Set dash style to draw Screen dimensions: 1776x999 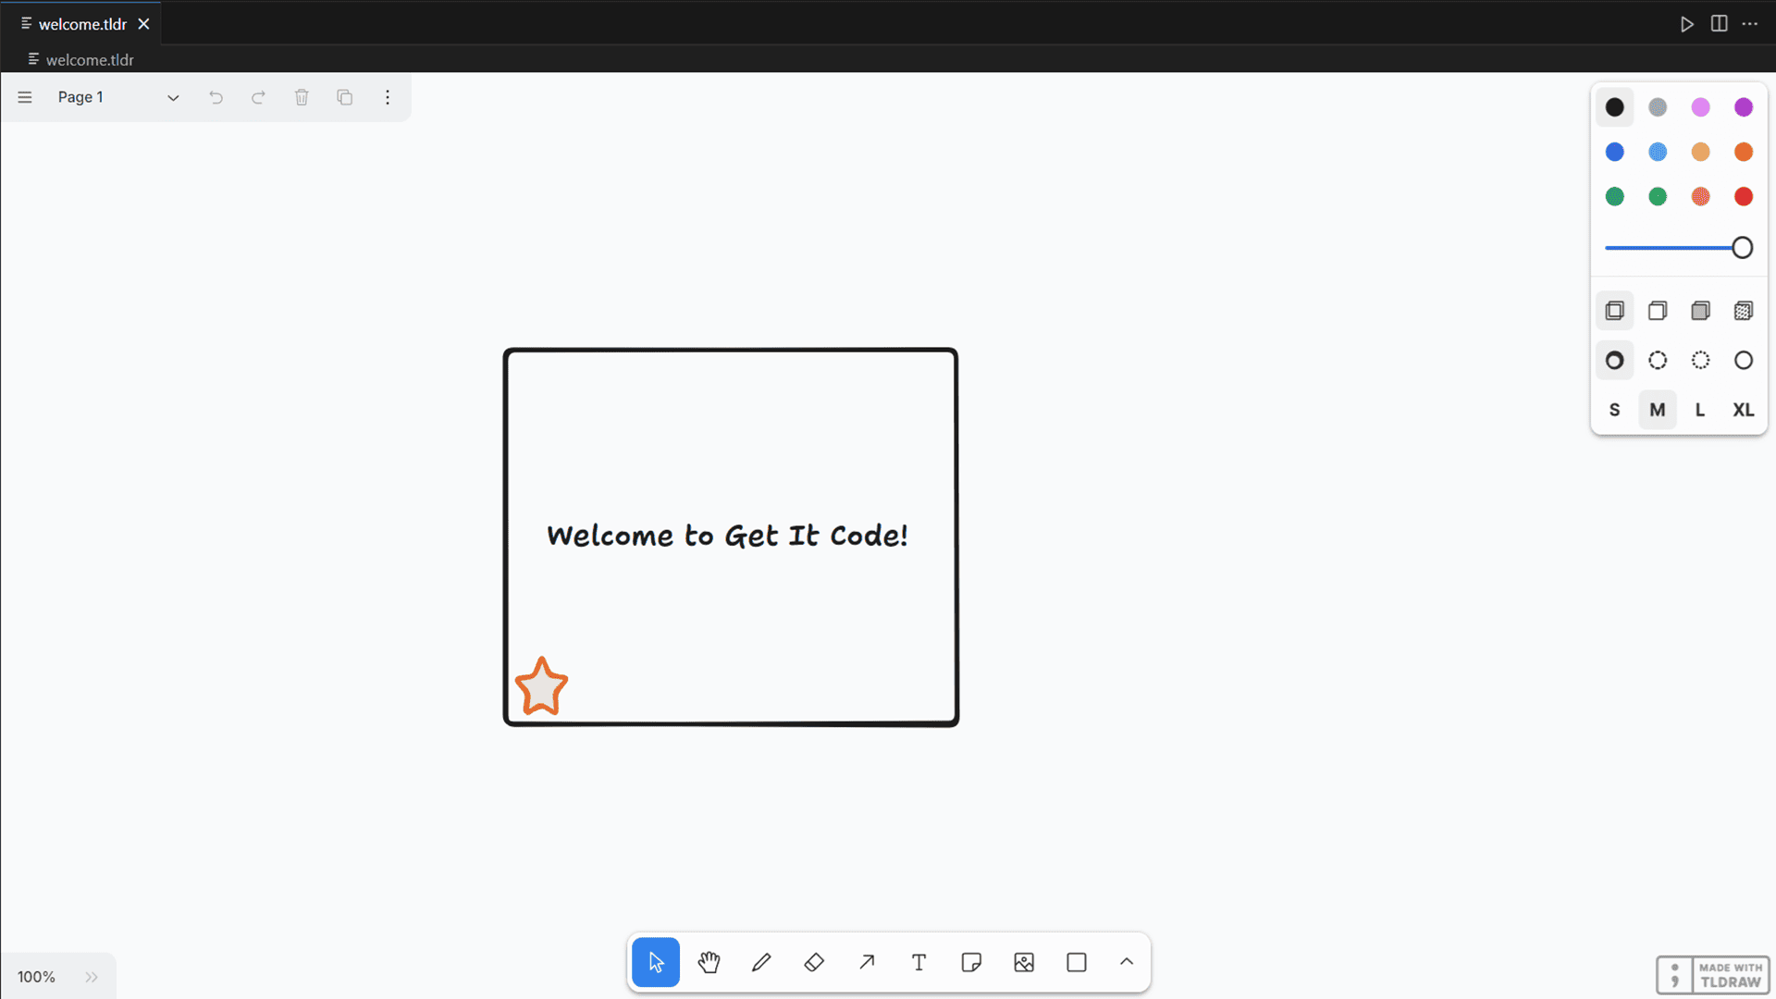1614,361
